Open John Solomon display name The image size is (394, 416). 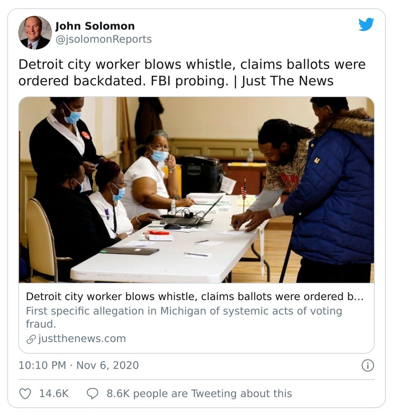click(95, 26)
